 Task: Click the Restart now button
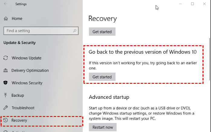(102, 127)
